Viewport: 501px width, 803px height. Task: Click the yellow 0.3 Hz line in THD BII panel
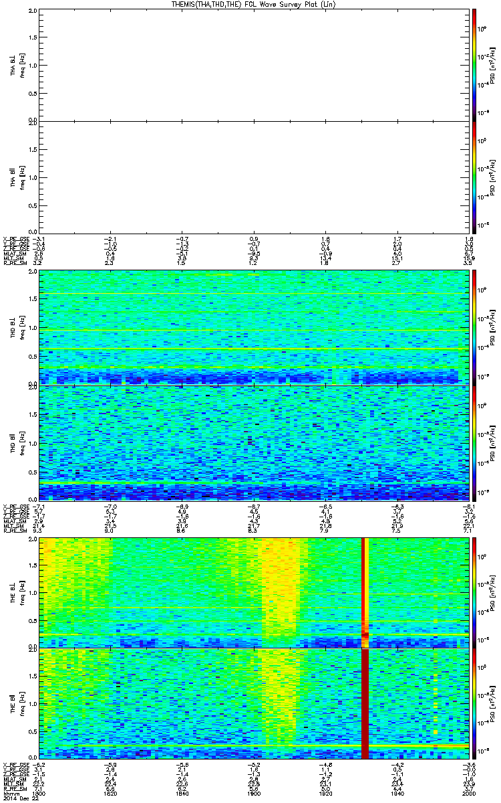coord(254,482)
